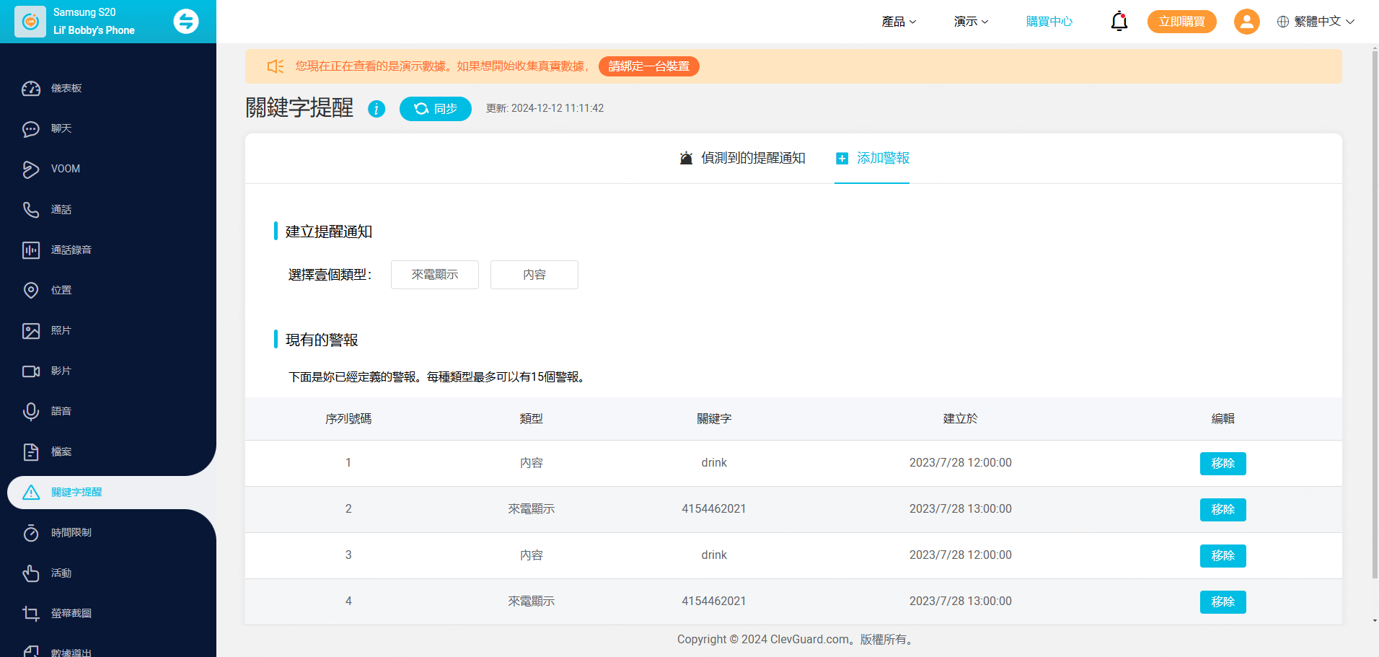The width and height of the screenshot is (1379, 657).
Task: Click keyword drink in row 1
Action: [714, 463]
